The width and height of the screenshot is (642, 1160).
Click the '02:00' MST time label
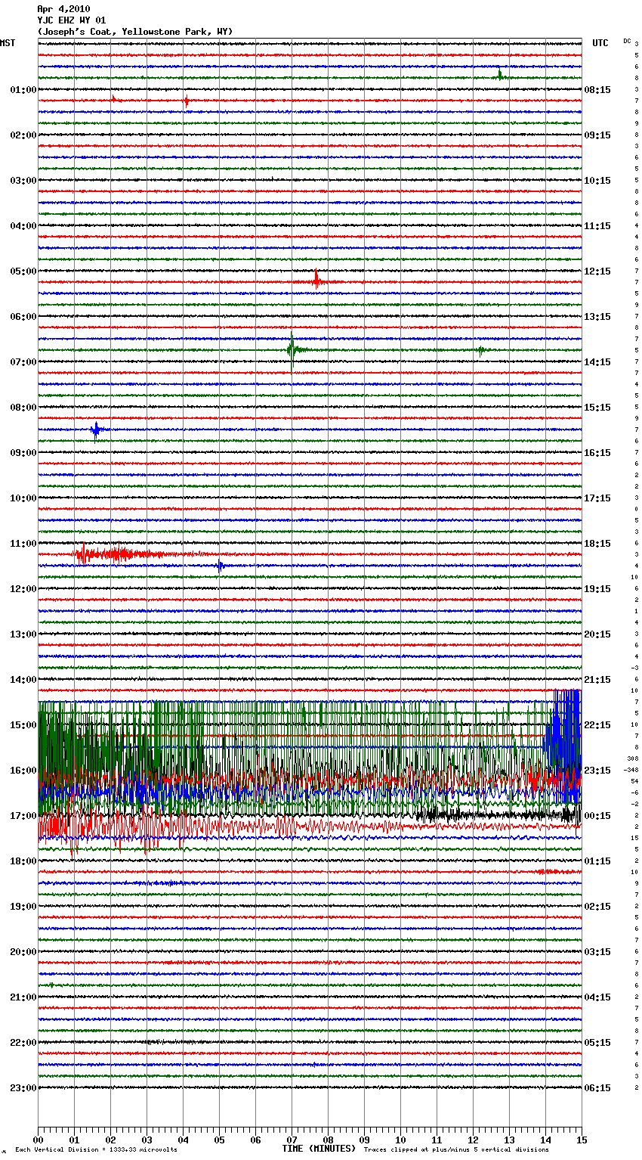23,135
